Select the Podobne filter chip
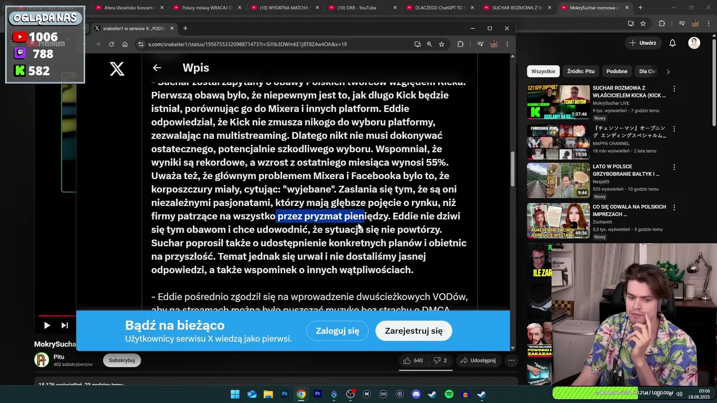 (617, 71)
